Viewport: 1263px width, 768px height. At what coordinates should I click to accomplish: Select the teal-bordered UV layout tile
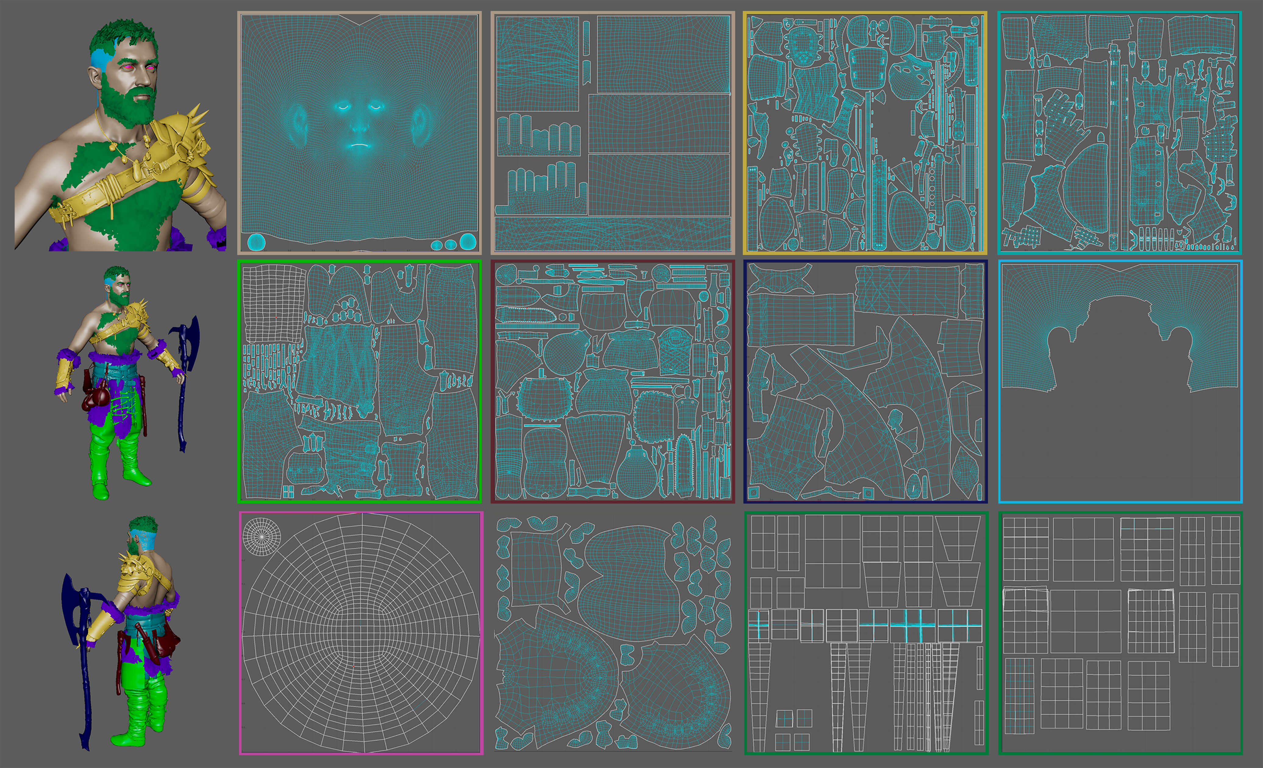point(1120,133)
